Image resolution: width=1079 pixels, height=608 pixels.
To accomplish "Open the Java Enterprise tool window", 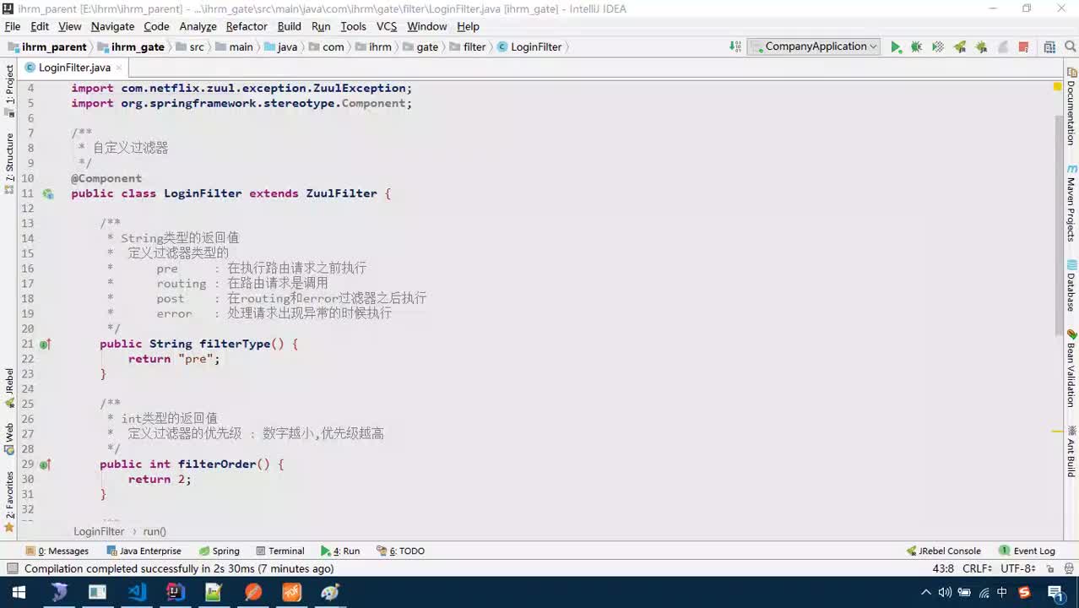I will click(144, 551).
